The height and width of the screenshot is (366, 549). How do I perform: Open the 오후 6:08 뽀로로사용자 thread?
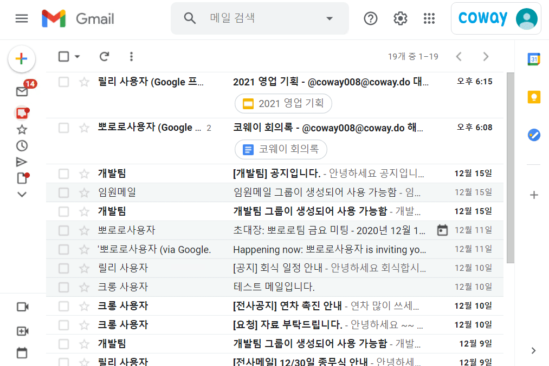pyautogui.click(x=275, y=141)
